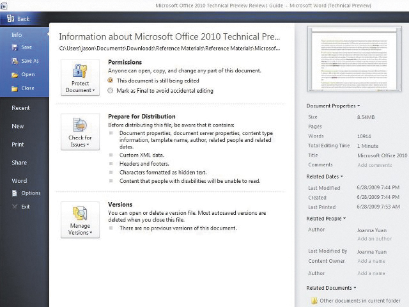This screenshot has width=409, height=307.
Task: Click the Options menu label
Action: [31, 193]
